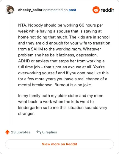The image size is (119, 154).
Task: Click the vertical thread line below the avatar
Action: (10, 70)
